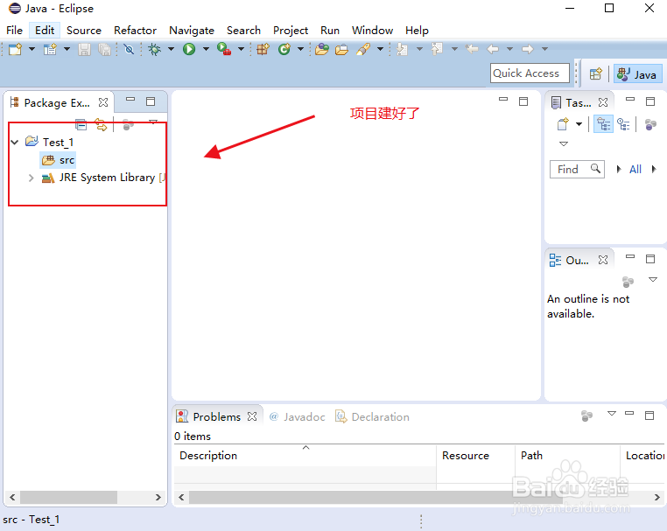Click the Save toolbar icon
667x531 pixels.
(x=84, y=49)
